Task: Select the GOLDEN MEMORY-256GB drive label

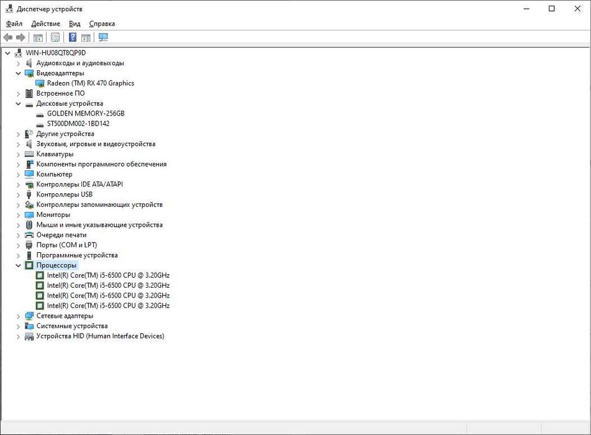Action: pos(86,114)
